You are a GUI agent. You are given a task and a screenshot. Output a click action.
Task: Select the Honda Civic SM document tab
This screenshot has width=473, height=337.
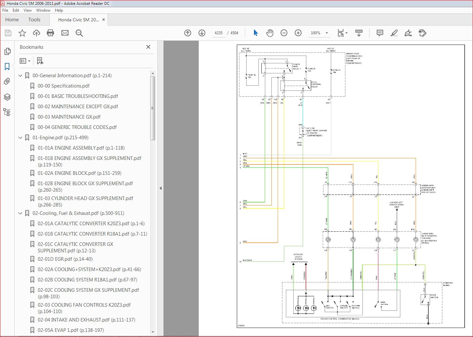(x=79, y=20)
